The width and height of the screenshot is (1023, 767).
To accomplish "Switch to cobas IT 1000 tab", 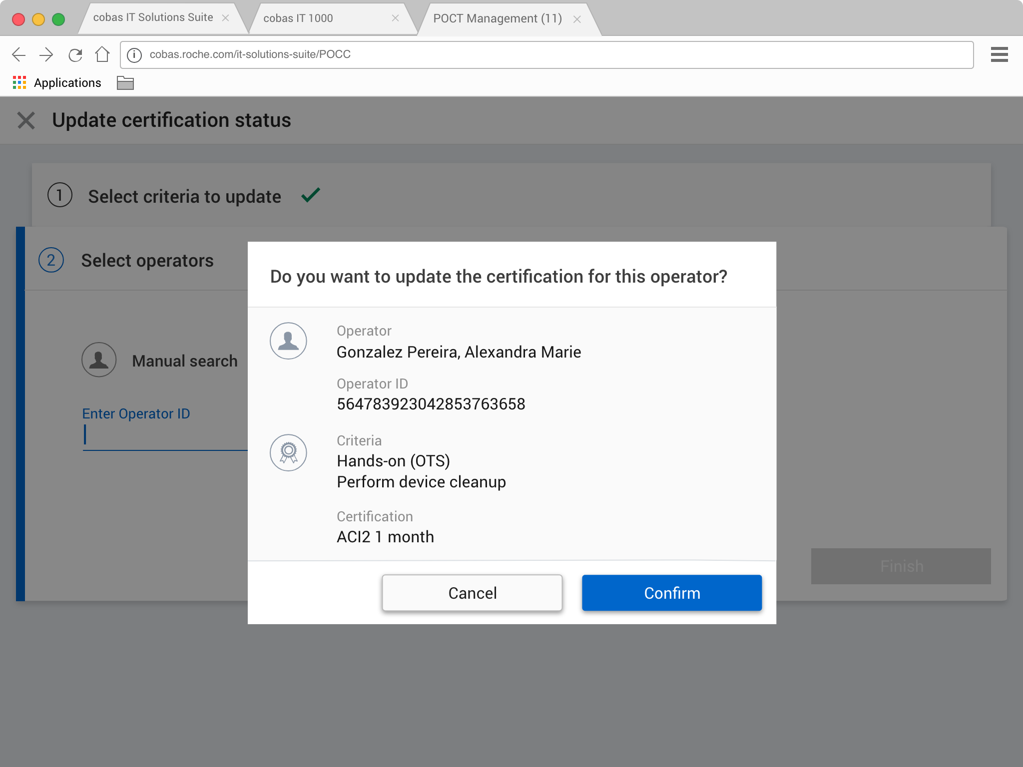I will tap(298, 18).
